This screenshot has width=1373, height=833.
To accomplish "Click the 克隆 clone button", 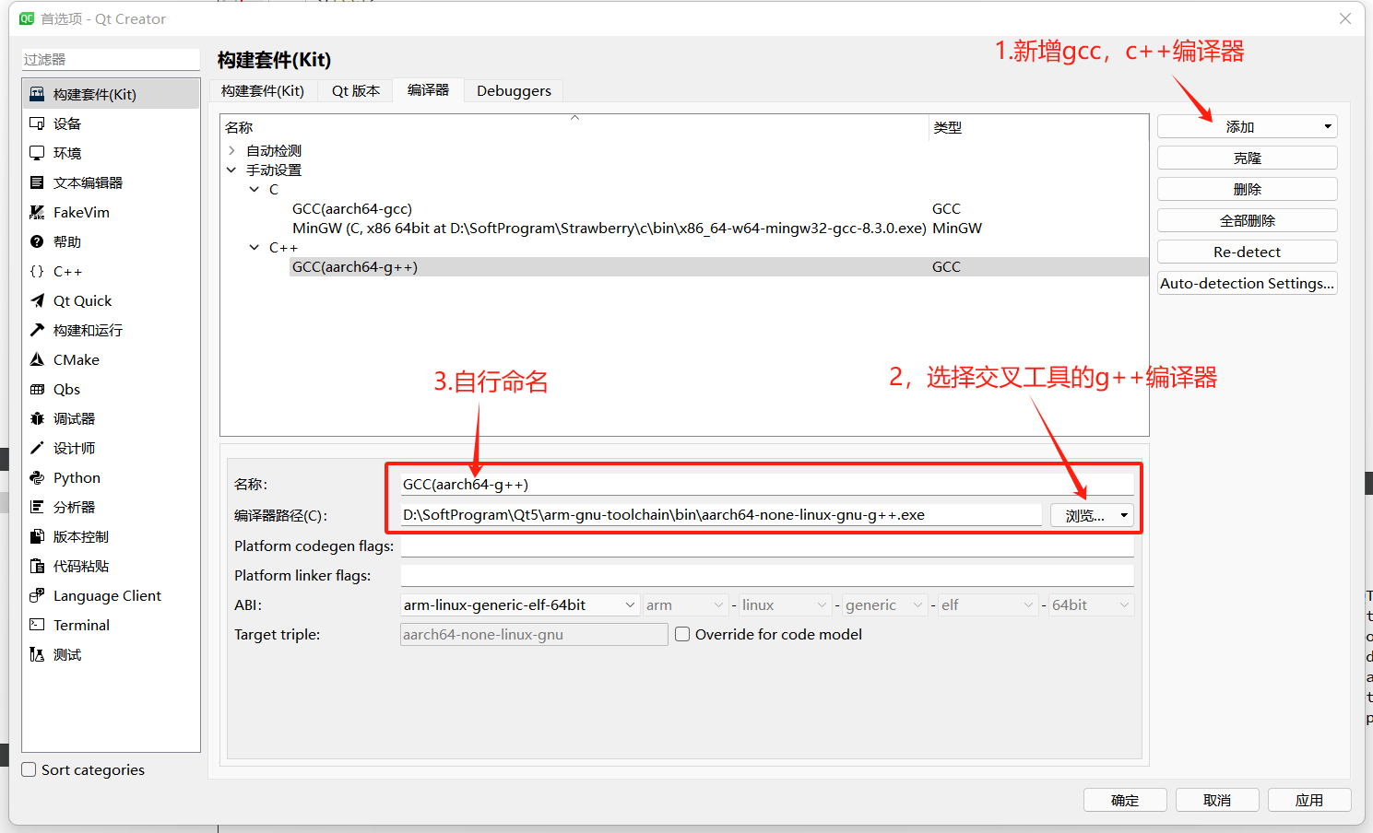I will click(1247, 158).
